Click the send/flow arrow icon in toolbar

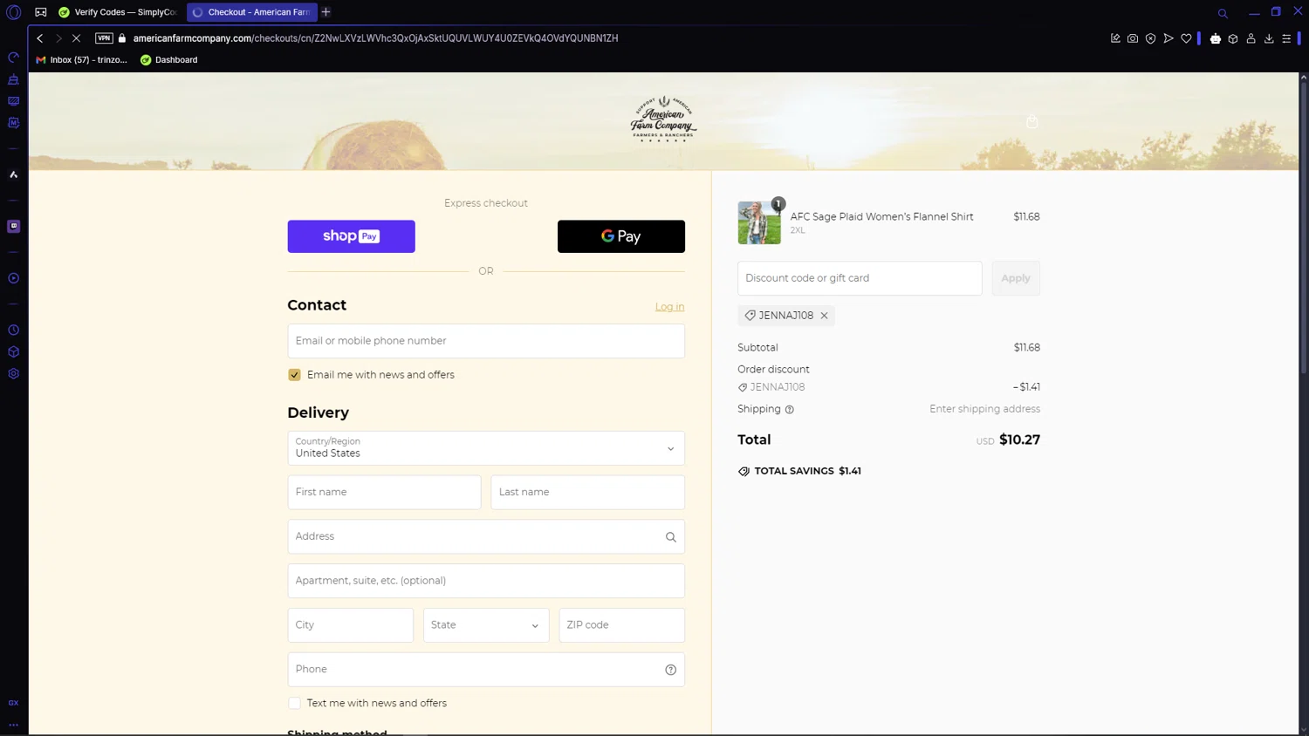1169,38
